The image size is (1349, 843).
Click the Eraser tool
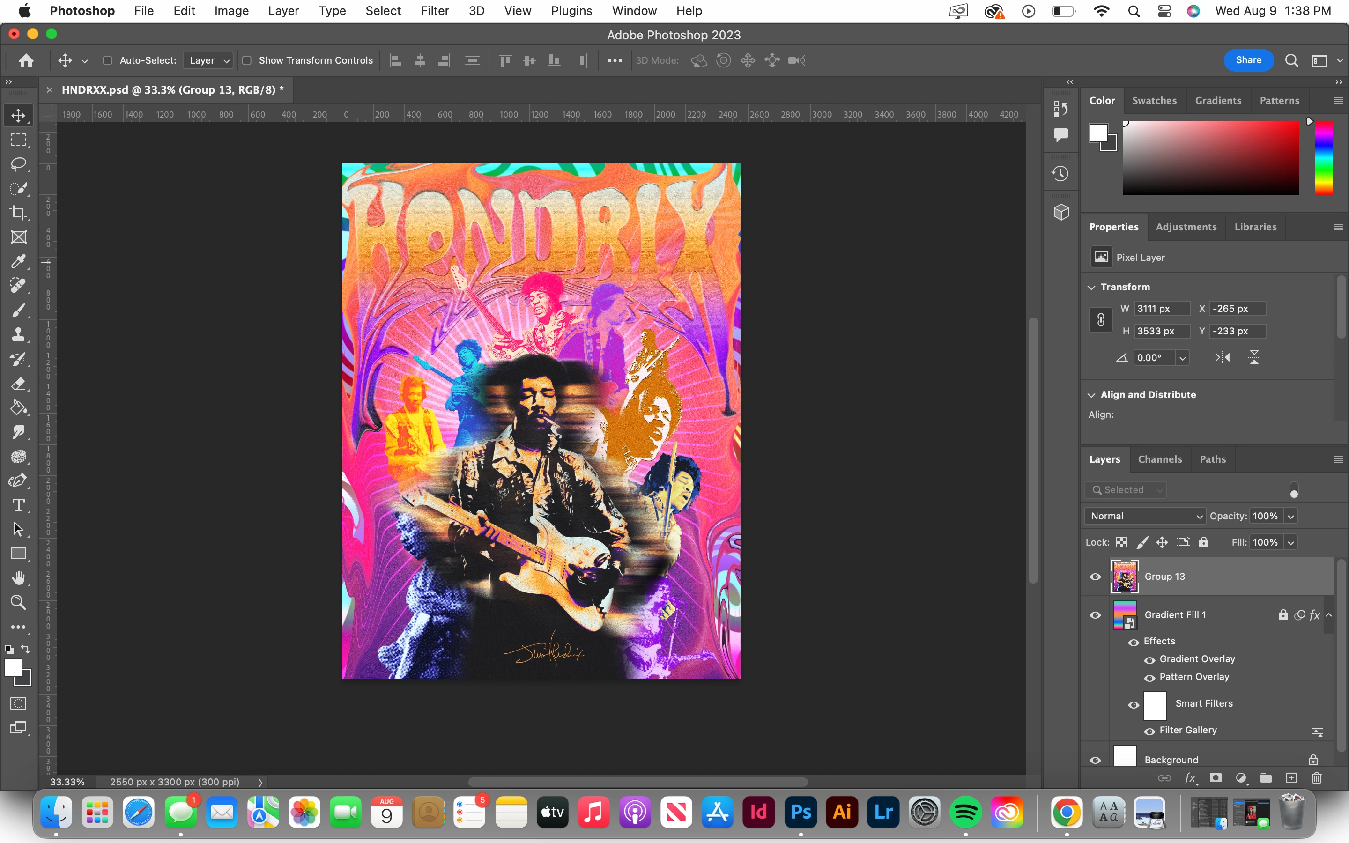pyautogui.click(x=18, y=384)
